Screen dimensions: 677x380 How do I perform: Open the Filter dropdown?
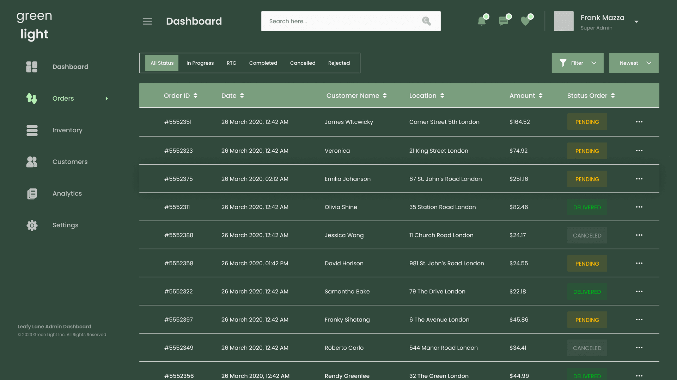coord(577,63)
